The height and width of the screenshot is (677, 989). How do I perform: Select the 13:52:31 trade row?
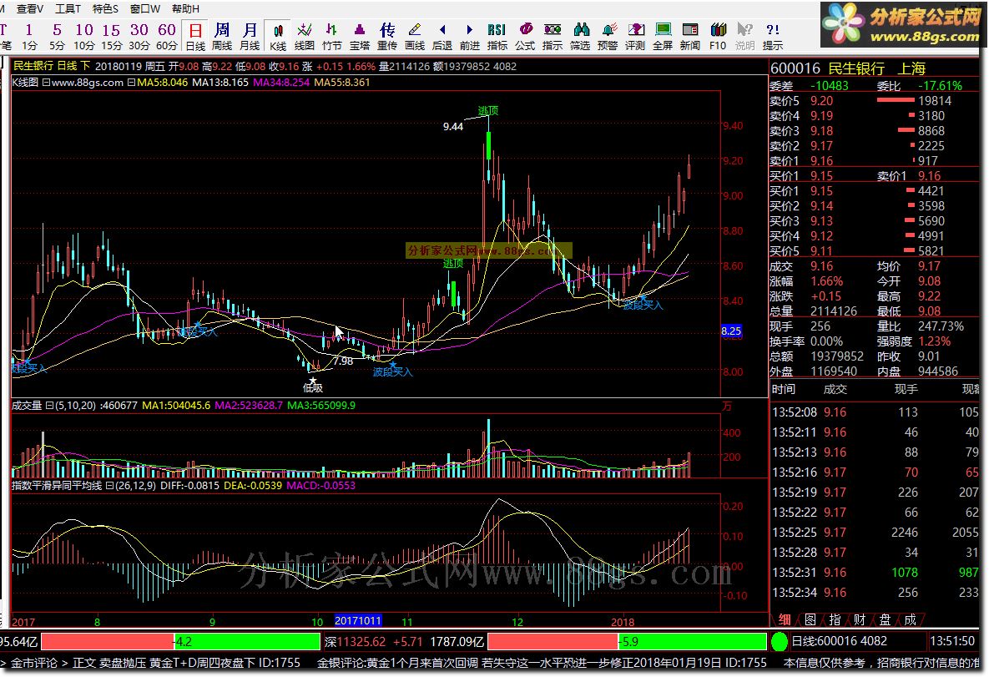(875, 573)
